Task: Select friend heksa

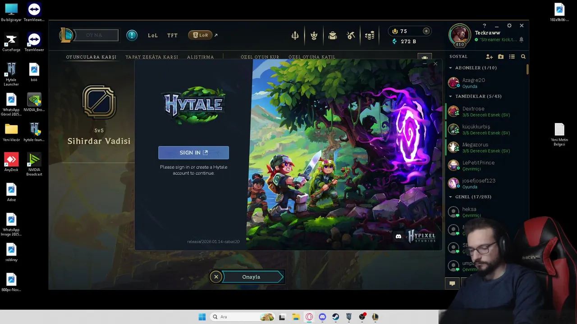Action: 486,212
